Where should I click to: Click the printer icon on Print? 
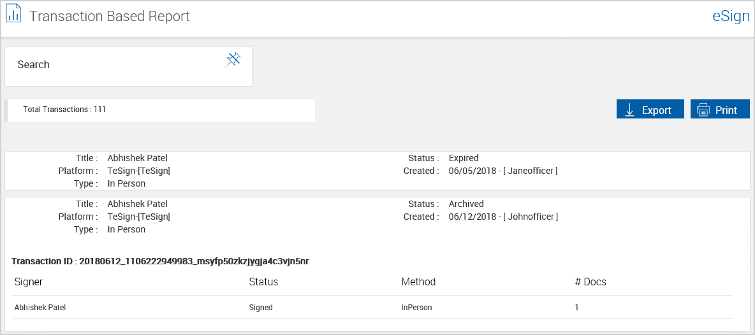click(x=703, y=110)
